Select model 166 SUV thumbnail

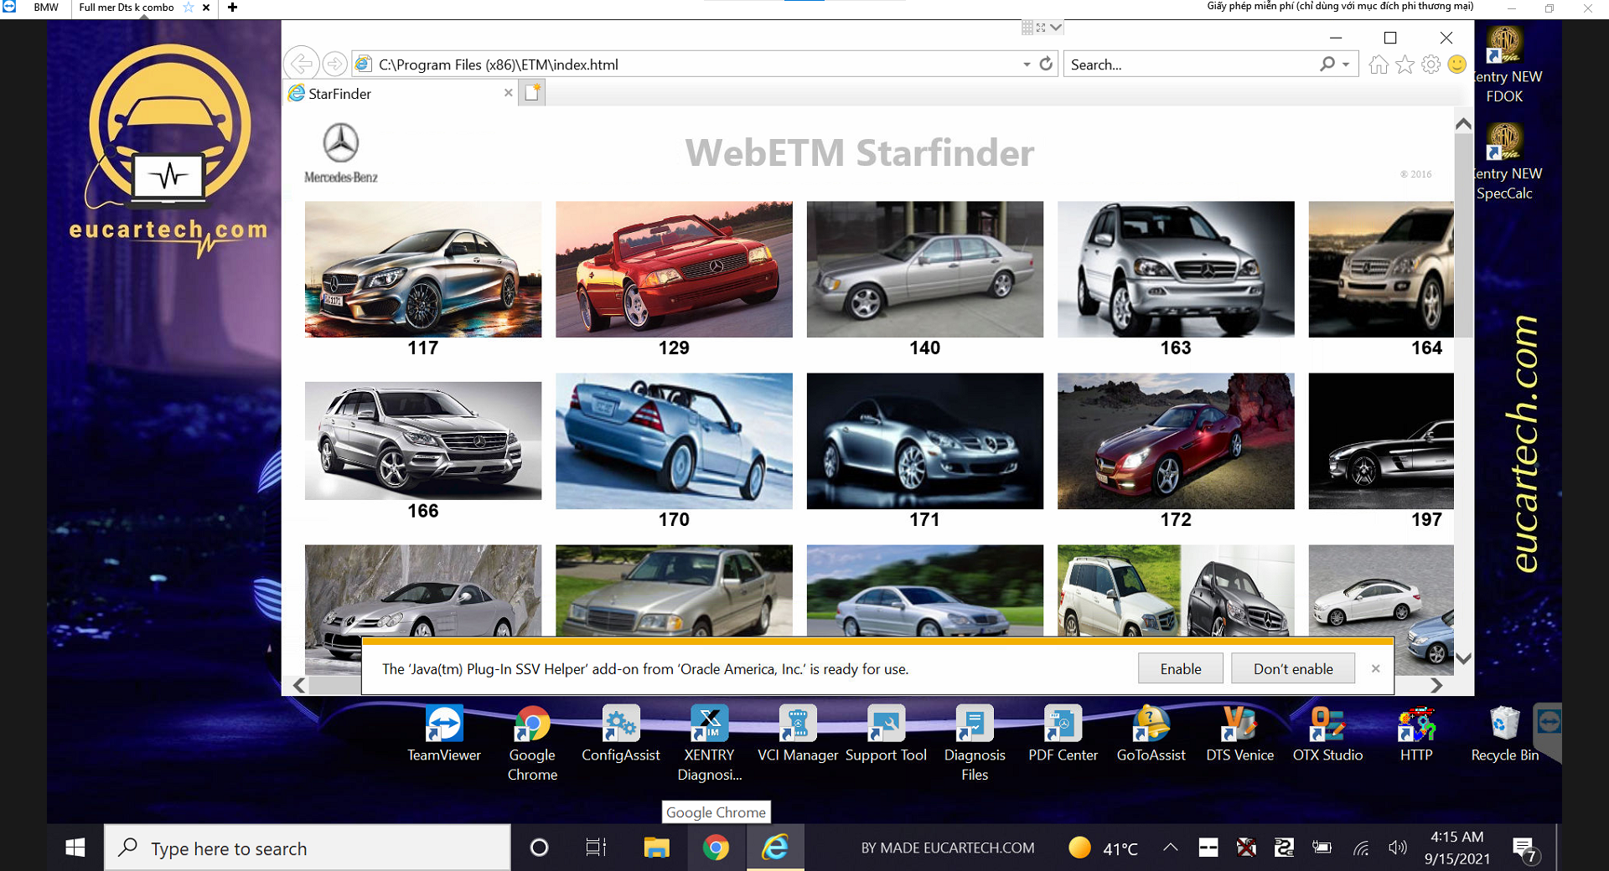tap(423, 441)
